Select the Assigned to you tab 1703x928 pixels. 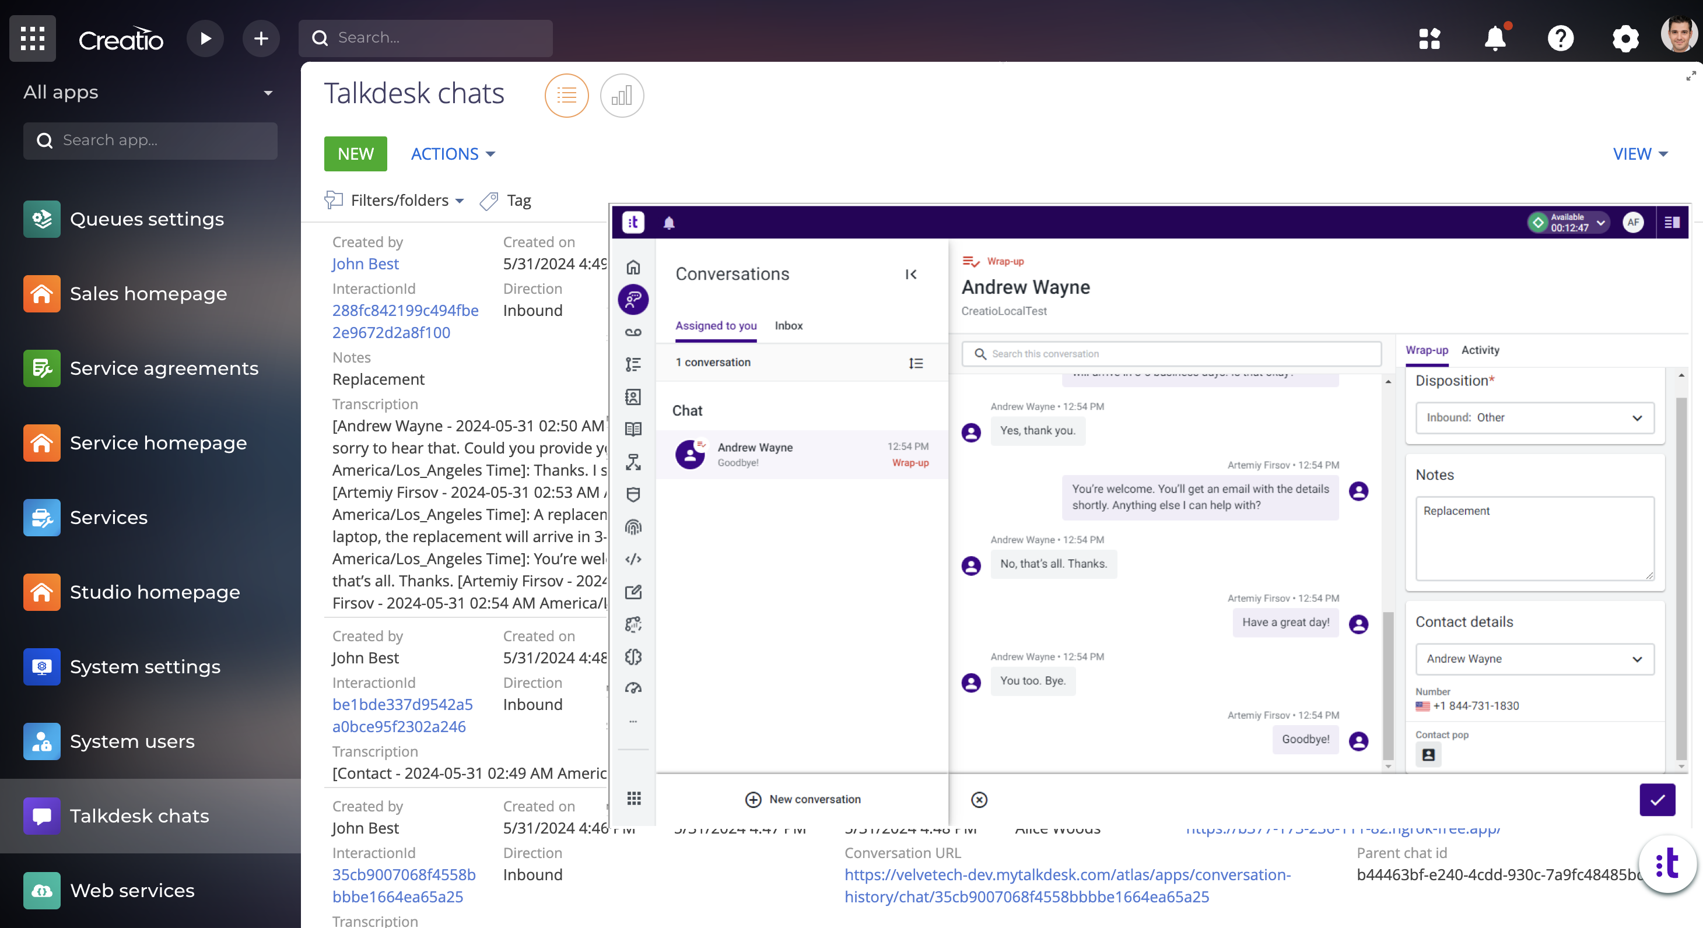[716, 326]
